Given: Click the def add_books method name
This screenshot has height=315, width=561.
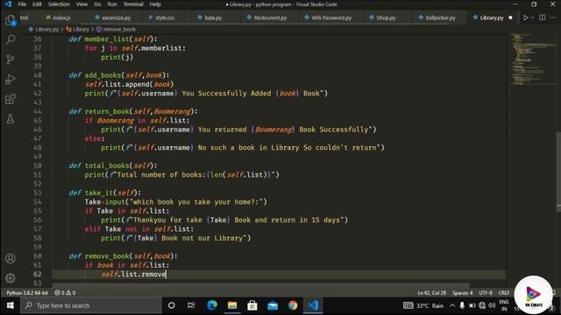Looking at the screenshot, I should tap(103, 75).
